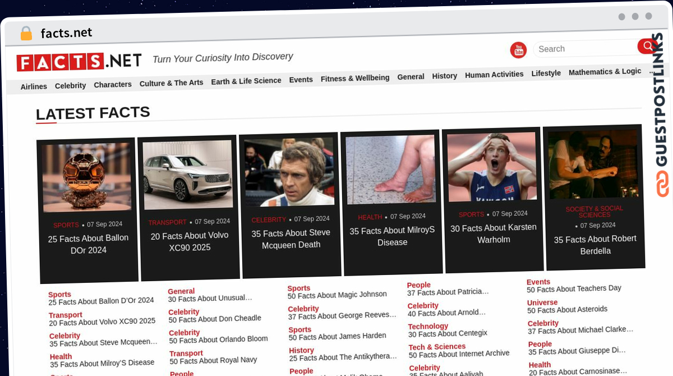The height and width of the screenshot is (376, 673).
Task: Open list link 35 Facts About Milroy'S Disease
Action: tap(102, 364)
